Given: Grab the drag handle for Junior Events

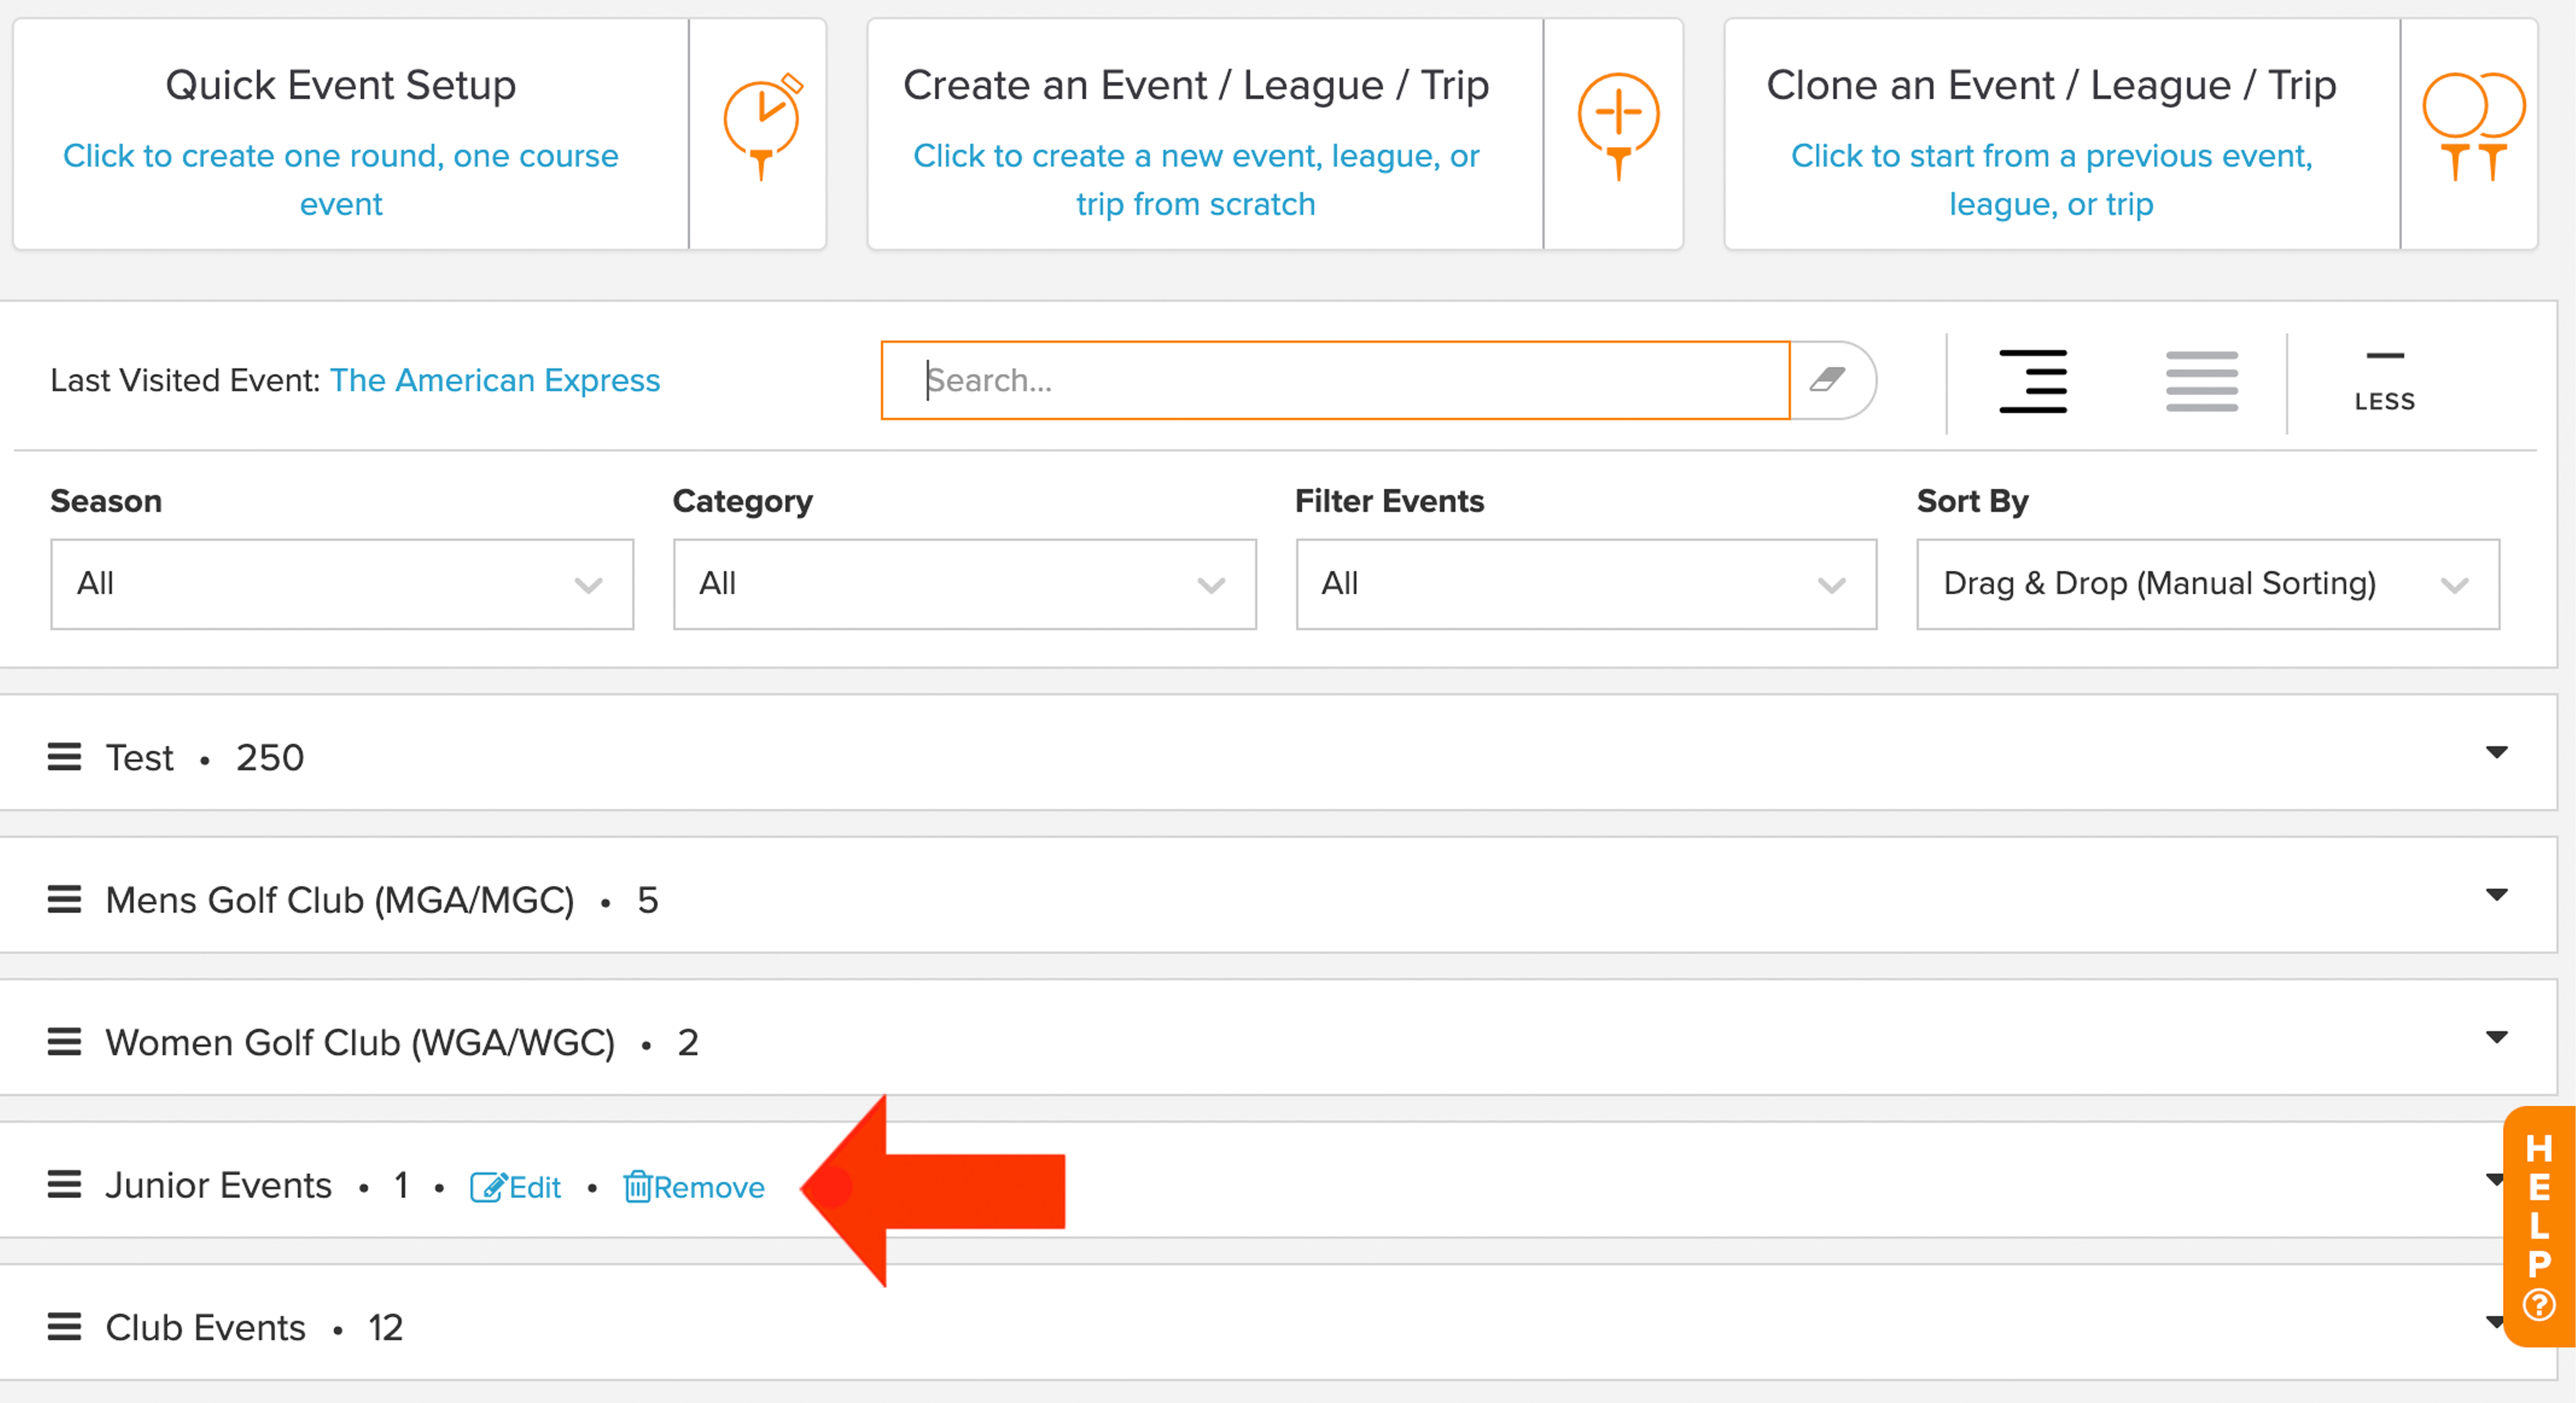Looking at the screenshot, I should 64,1185.
